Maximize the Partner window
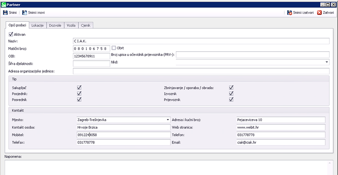 pos(328,5)
